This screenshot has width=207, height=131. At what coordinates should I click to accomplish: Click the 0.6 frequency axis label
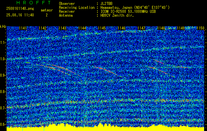point(3,124)
